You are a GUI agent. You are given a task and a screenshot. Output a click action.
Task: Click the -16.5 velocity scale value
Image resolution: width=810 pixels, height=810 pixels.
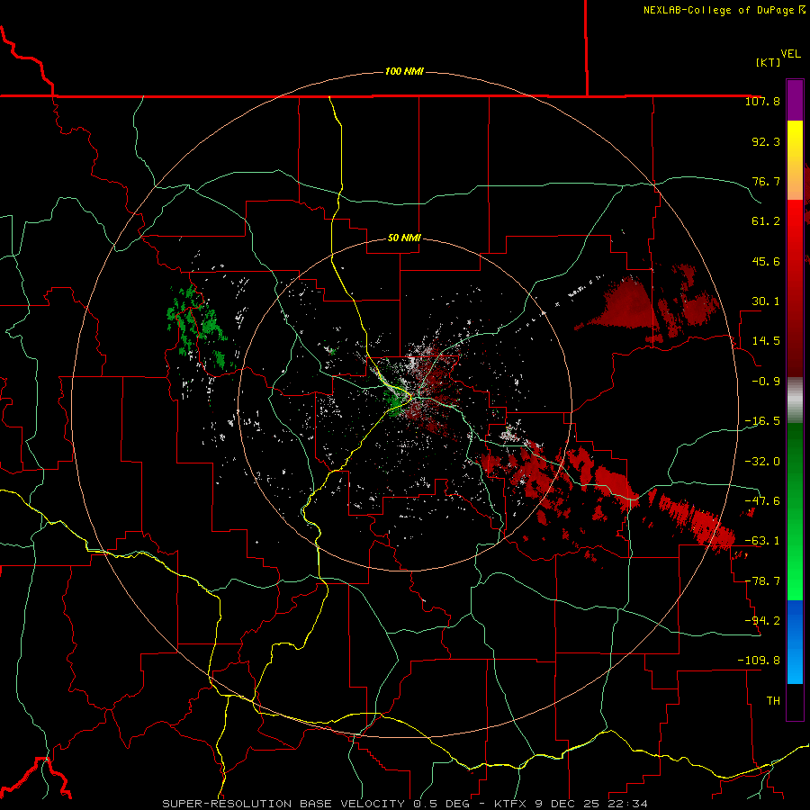point(762,421)
